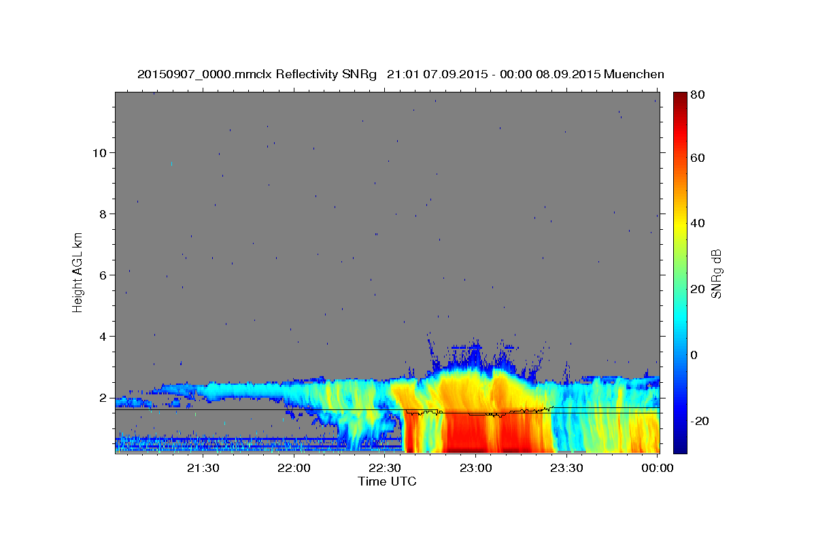
Task: Click the colorbar value 20
Action: (x=698, y=289)
